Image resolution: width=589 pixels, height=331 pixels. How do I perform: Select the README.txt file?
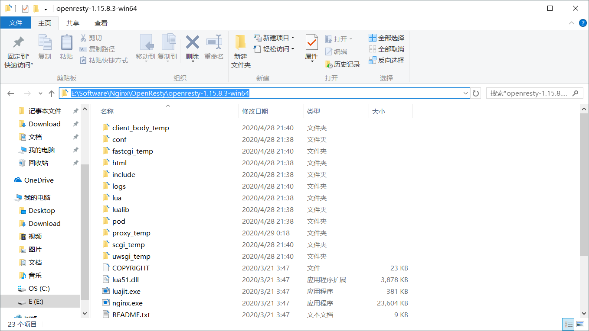pyautogui.click(x=131, y=315)
